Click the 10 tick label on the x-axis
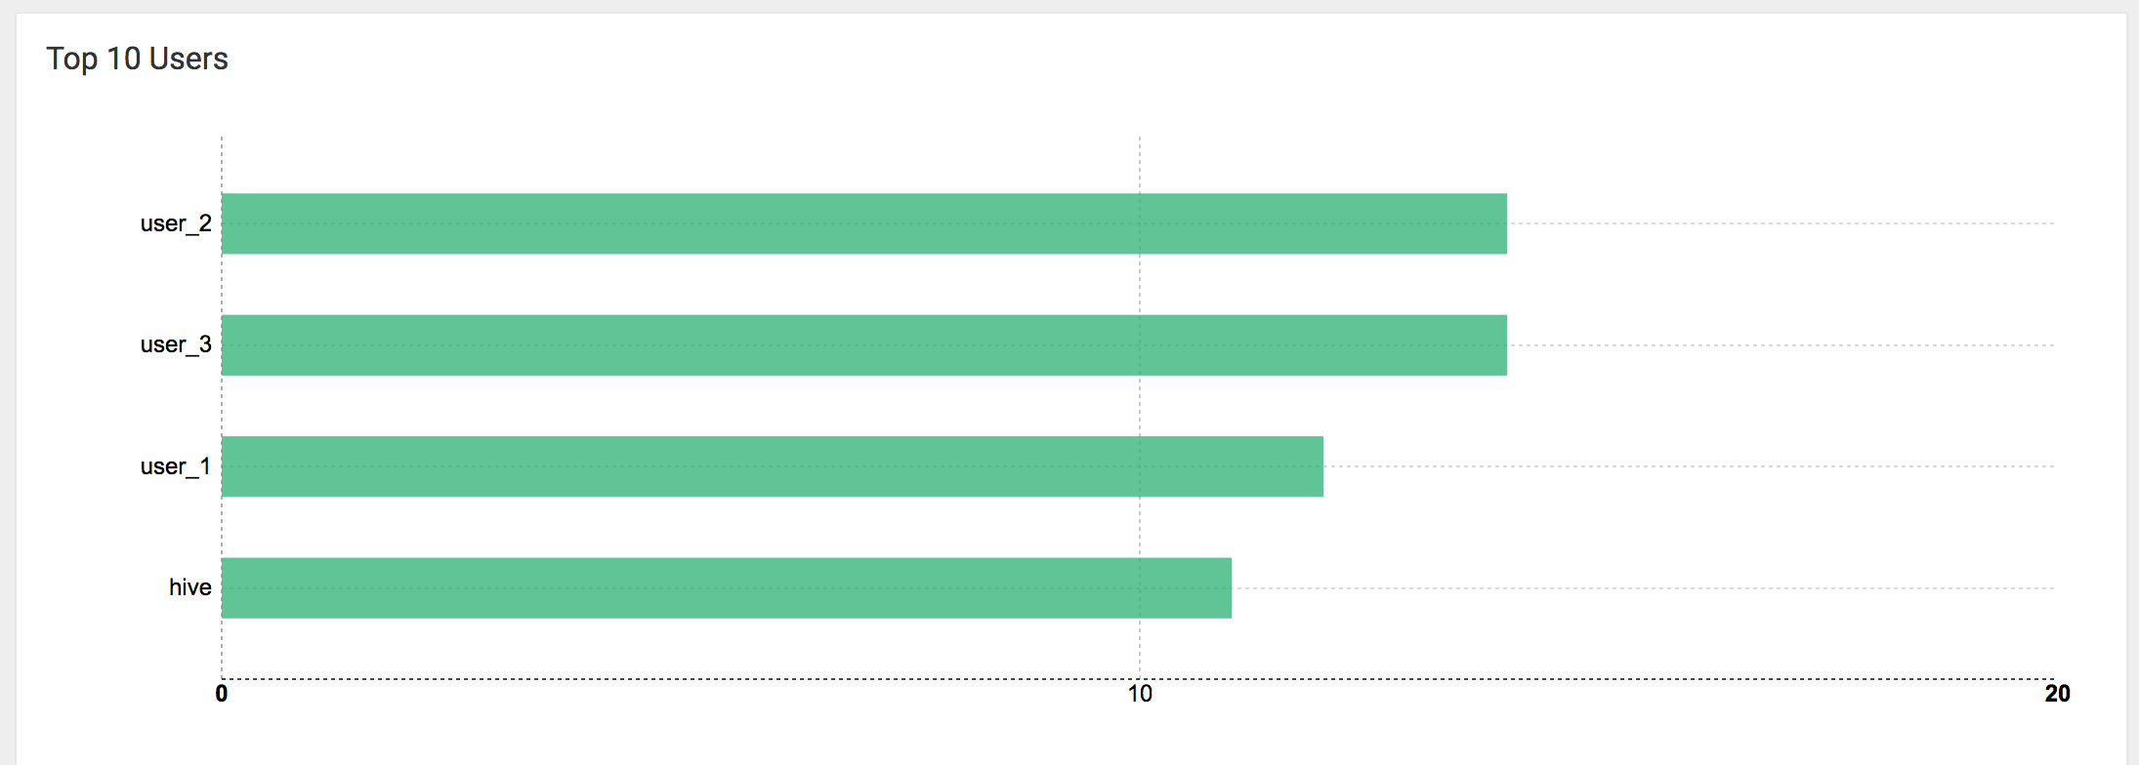2139x765 pixels. [x=1140, y=694]
